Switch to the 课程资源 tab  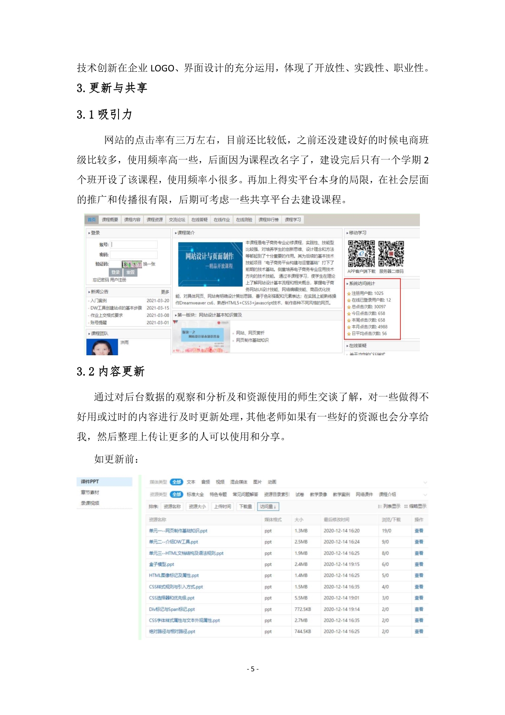(155, 220)
